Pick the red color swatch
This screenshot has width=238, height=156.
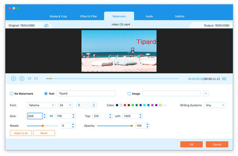point(125,105)
